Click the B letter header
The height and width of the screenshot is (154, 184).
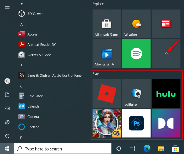pyautogui.click(x=22, y=66)
